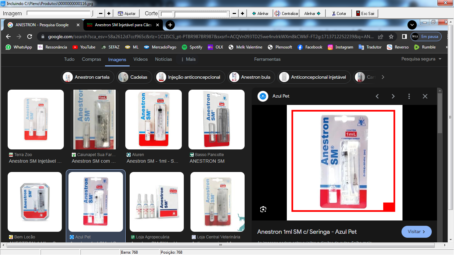Bookmark this page with the star icon

point(391,37)
